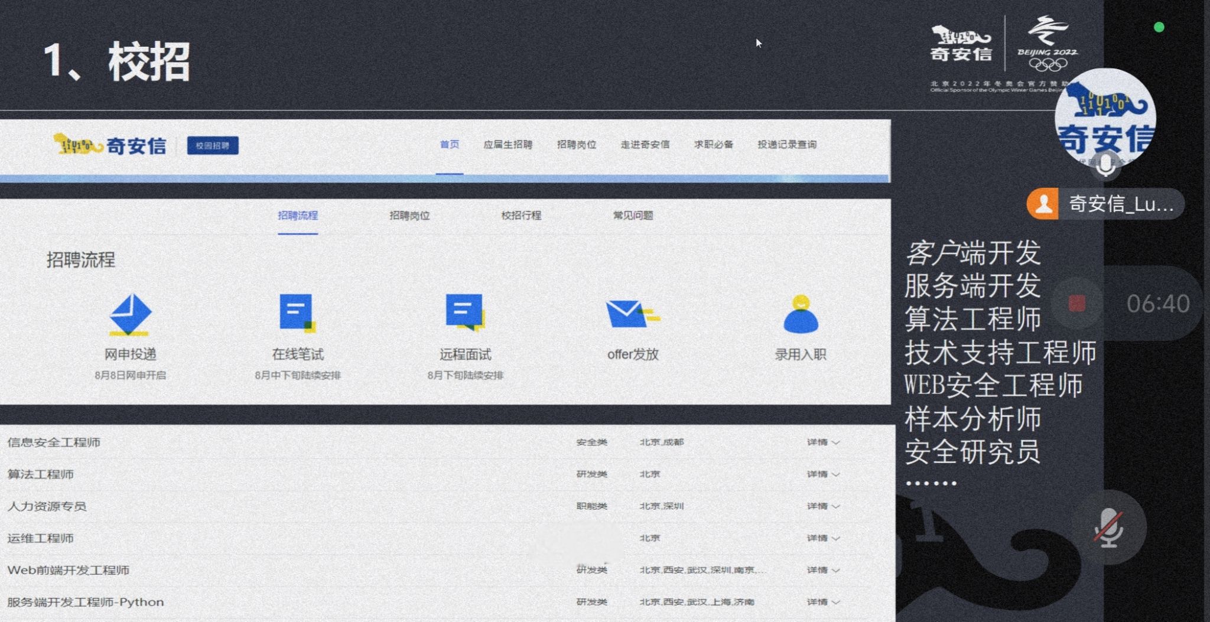Click the 奇安信 round avatar thumbnail

coord(1105,118)
